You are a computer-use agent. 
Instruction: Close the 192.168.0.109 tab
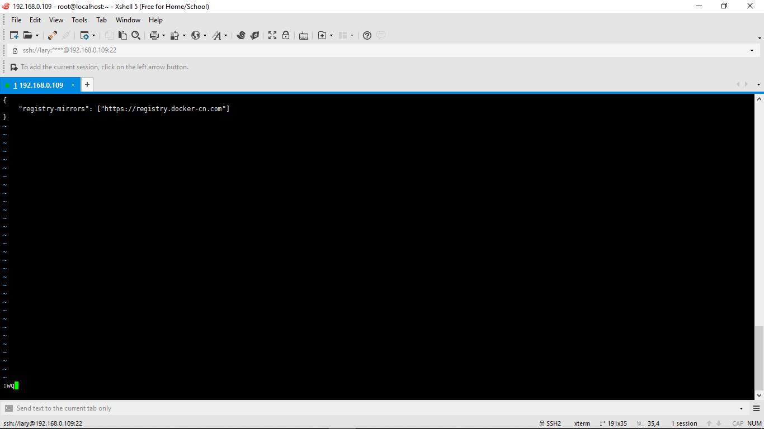pyautogui.click(x=73, y=85)
